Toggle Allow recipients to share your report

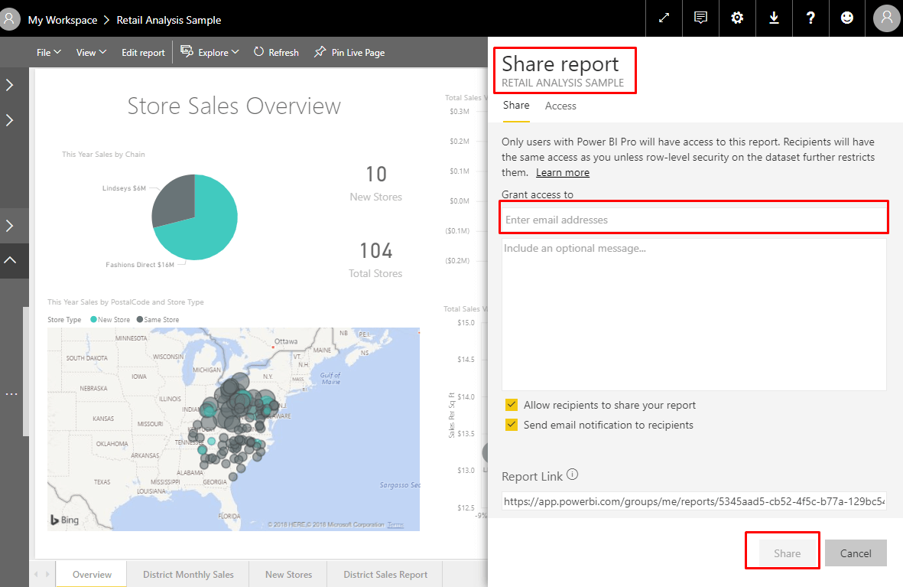tap(512, 405)
